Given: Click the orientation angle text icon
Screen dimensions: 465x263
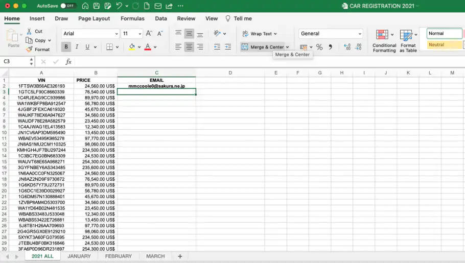Looking at the screenshot, I should tap(217, 33).
